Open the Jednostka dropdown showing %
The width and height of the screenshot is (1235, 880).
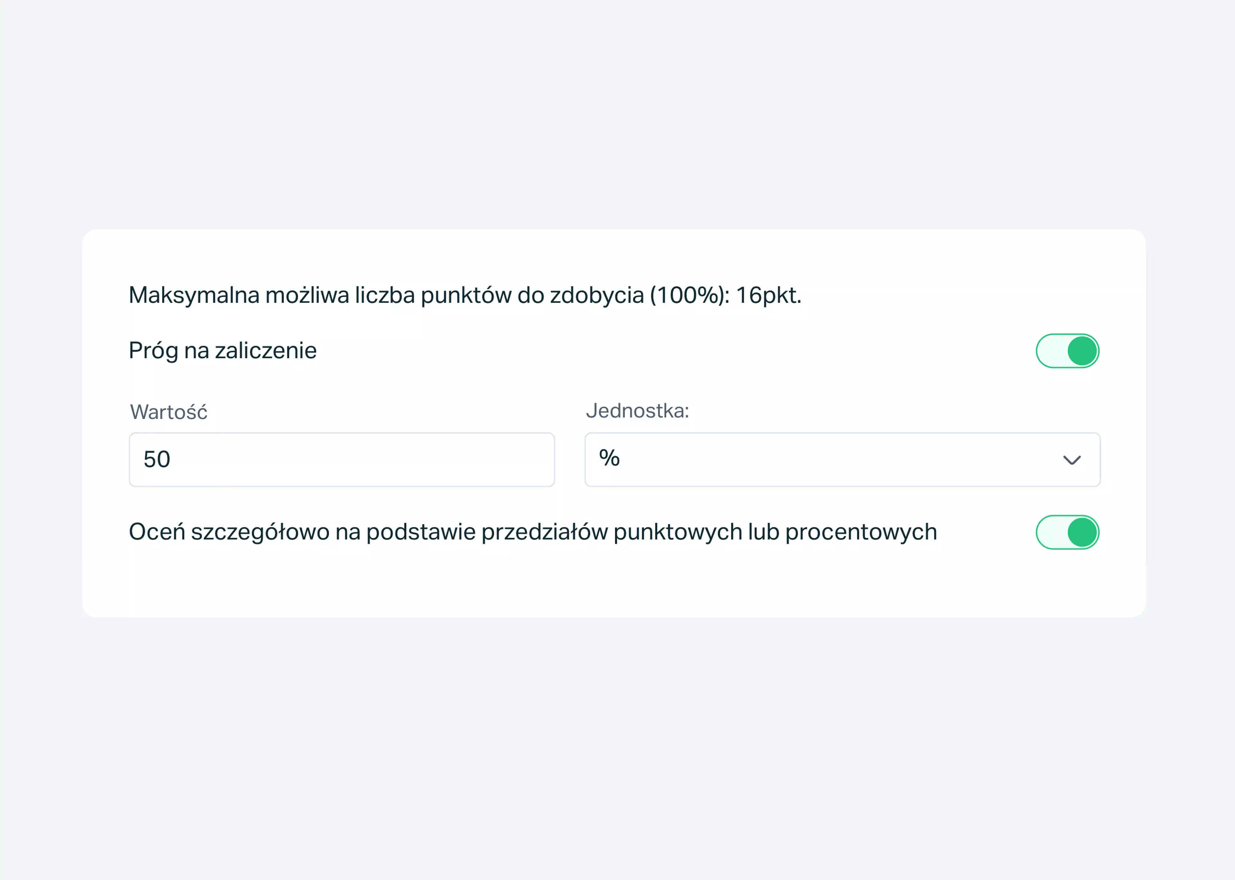842,459
